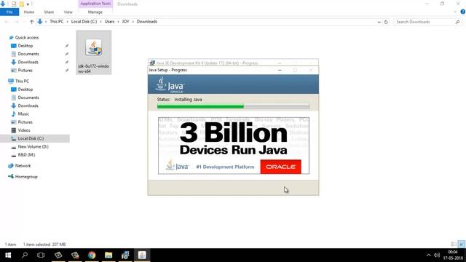Viewport: 466px width, 262px height.
Task: Open File Explorer from the taskbar
Action: (108, 255)
